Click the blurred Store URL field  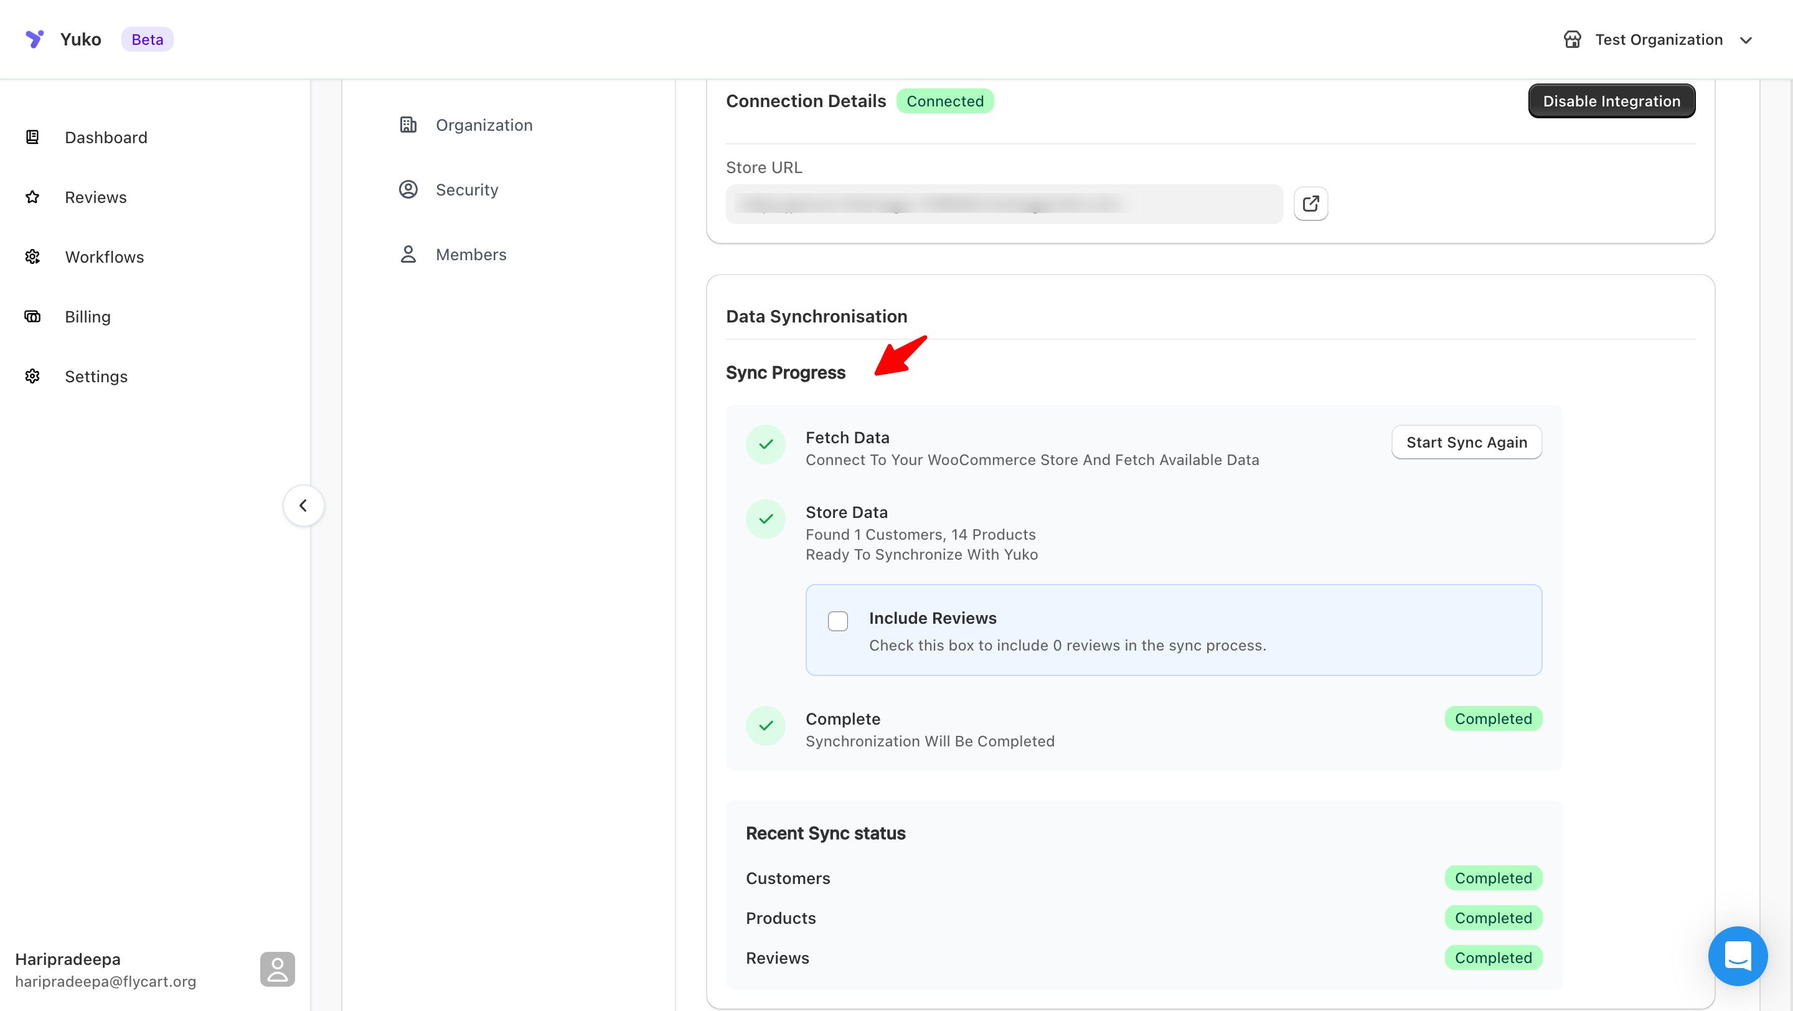tap(1004, 204)
